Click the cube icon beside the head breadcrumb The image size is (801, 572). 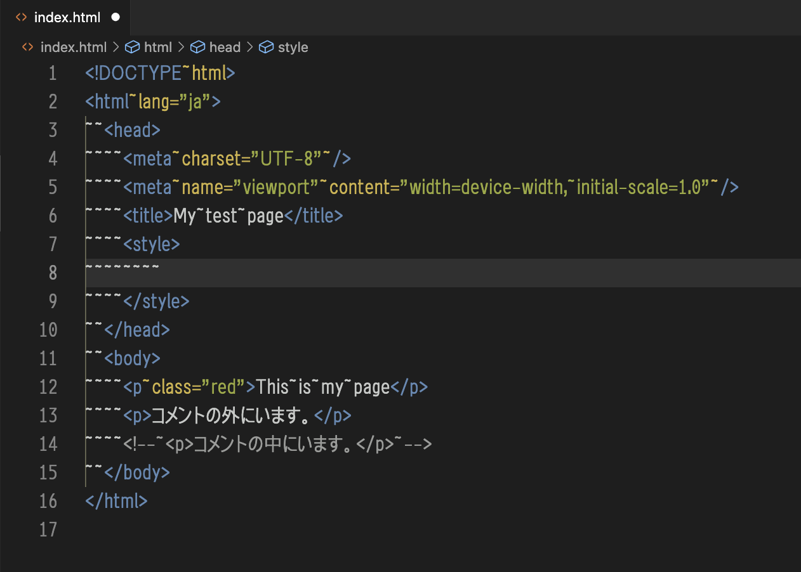(x=198, y=48)
